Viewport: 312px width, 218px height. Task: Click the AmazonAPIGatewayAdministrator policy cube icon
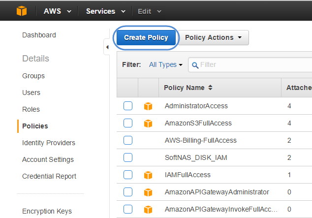(148, 192)
